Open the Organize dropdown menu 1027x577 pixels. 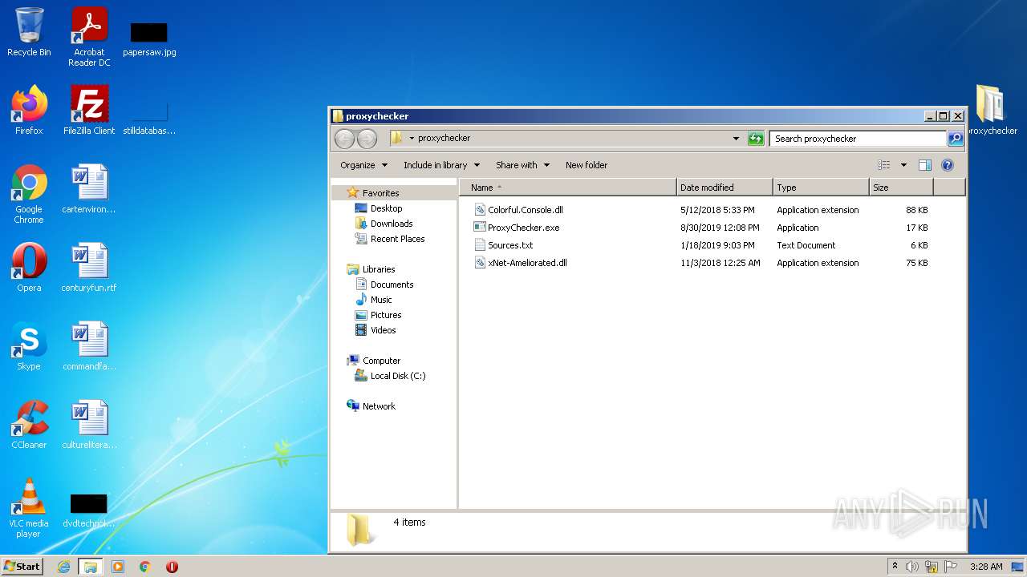point(363,165)
